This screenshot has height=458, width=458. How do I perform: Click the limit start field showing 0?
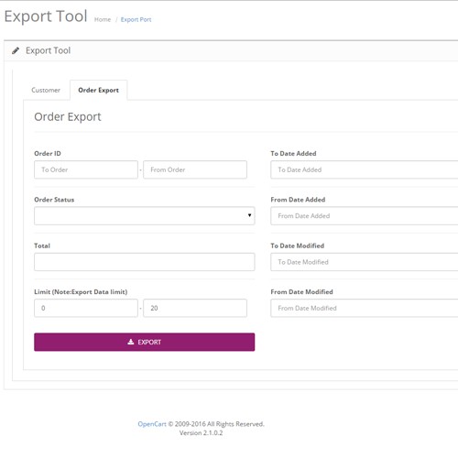click(x=86, y=308)
